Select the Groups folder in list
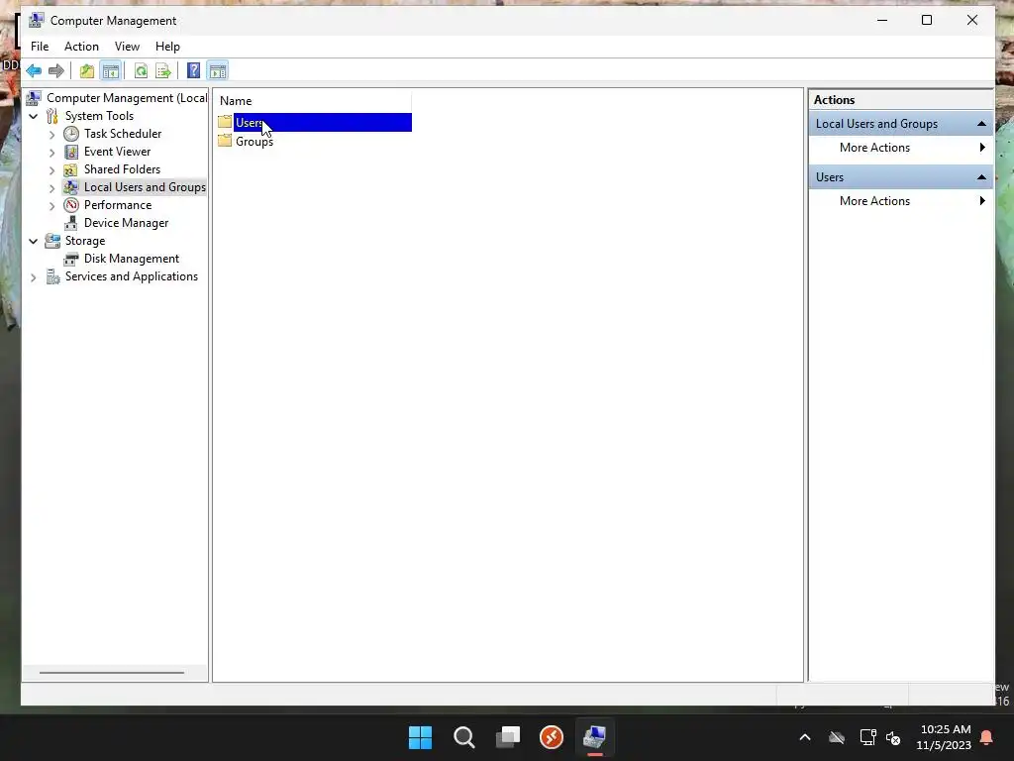 (254, 142)
